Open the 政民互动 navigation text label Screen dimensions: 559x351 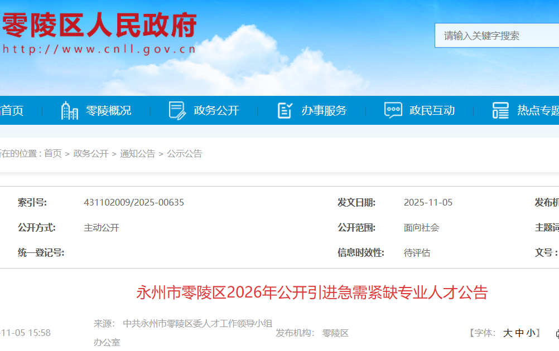[x=432, y=110]
